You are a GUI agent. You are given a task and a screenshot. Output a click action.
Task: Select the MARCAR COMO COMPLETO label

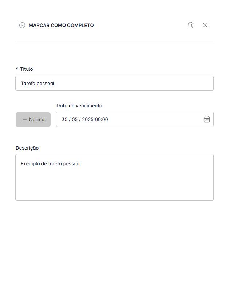61,26
